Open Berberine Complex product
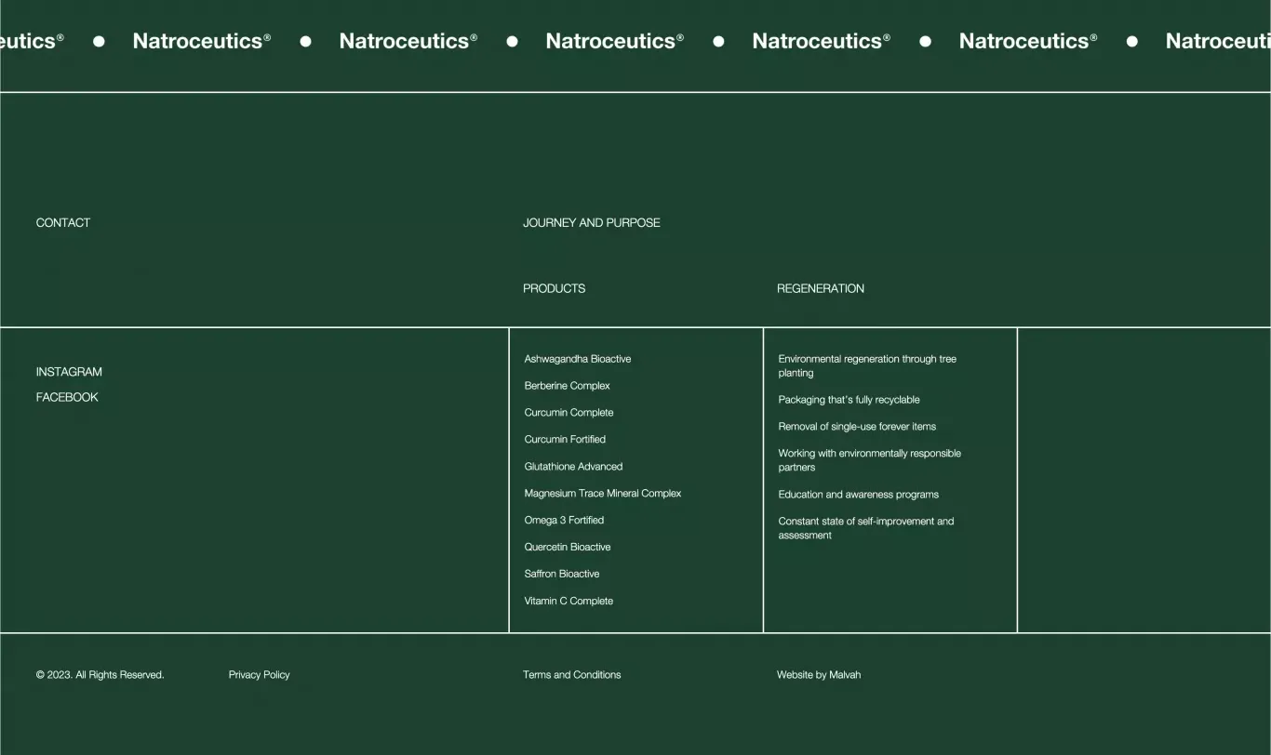 click(568, 386)
